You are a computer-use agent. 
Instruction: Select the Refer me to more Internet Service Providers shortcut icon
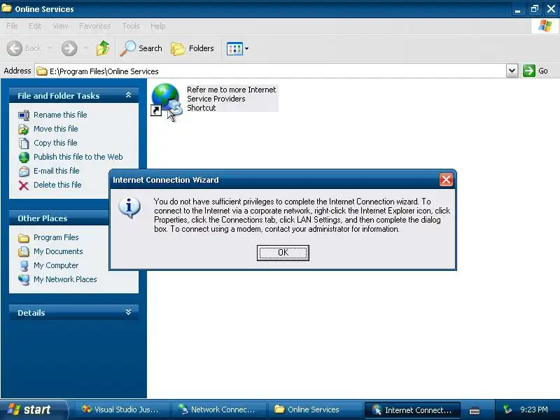[167, 99]
